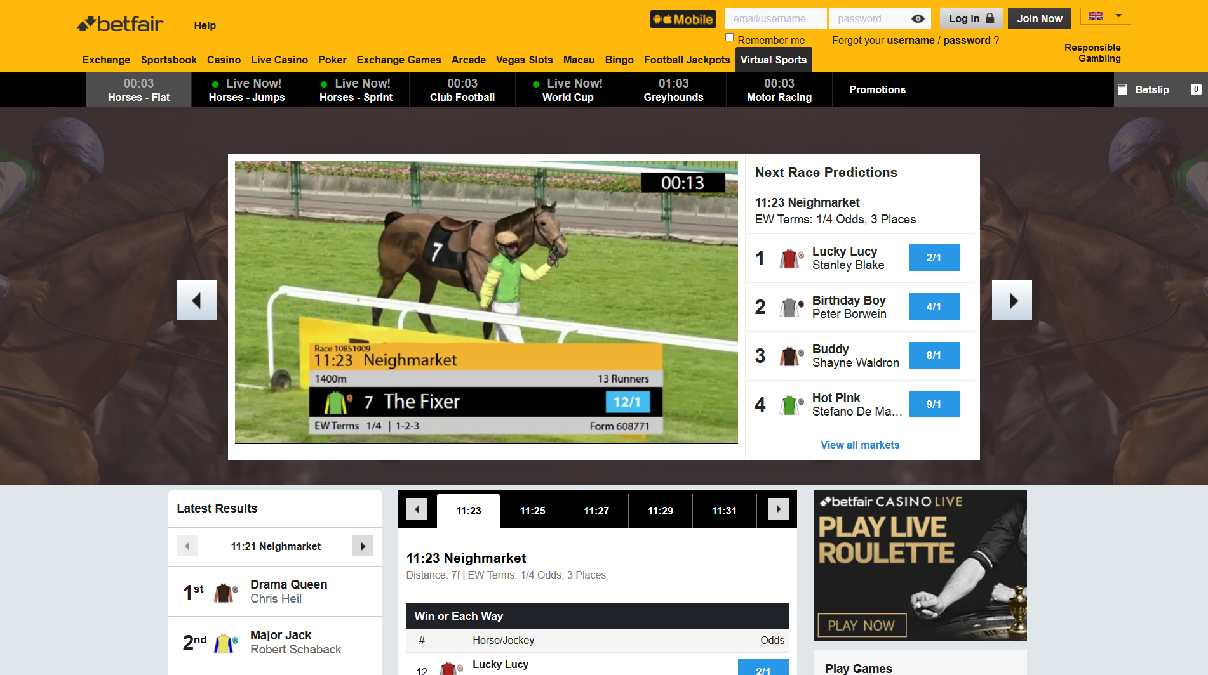
Task: Open the Help link
Action: [205, 26]
